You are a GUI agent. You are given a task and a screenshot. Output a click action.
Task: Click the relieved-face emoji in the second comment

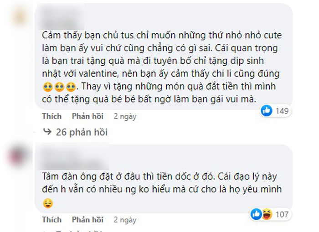pos(47,204)
